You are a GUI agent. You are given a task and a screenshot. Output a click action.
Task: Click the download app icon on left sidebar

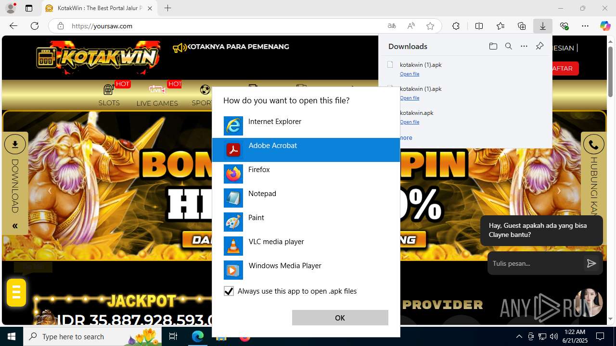tap(15, 144)
